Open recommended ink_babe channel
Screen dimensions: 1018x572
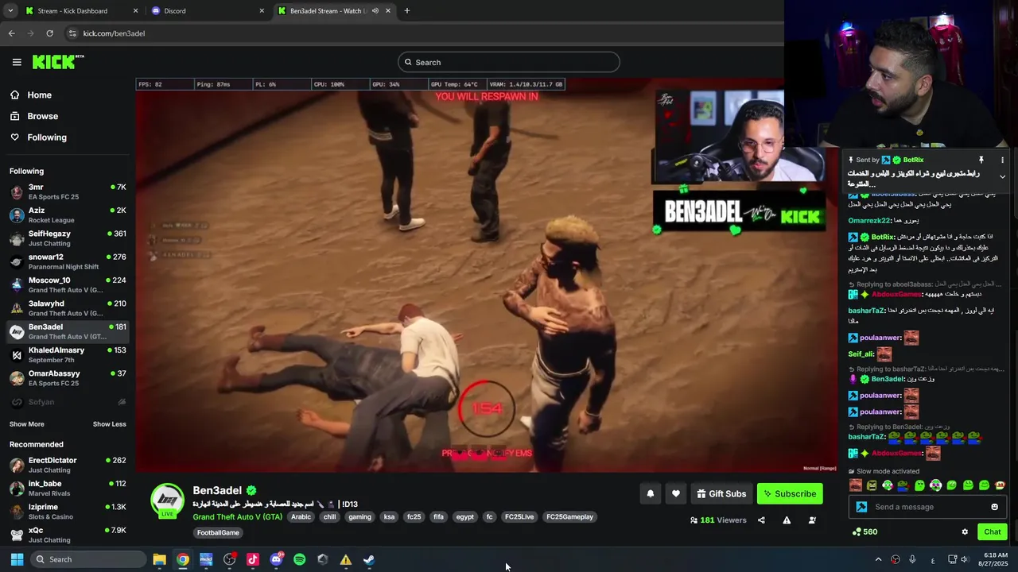coord(68,488)
